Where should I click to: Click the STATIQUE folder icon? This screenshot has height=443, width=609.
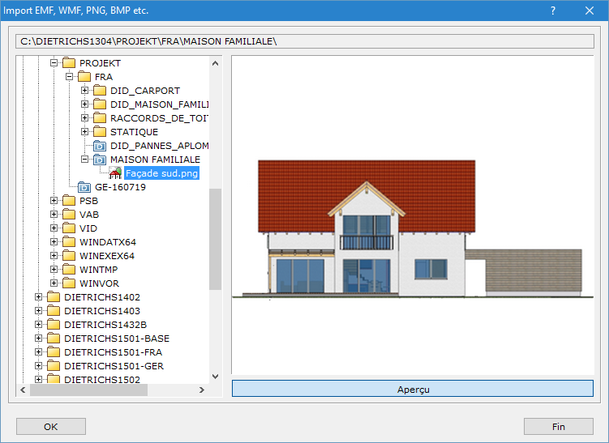click(x=100, y=132)
